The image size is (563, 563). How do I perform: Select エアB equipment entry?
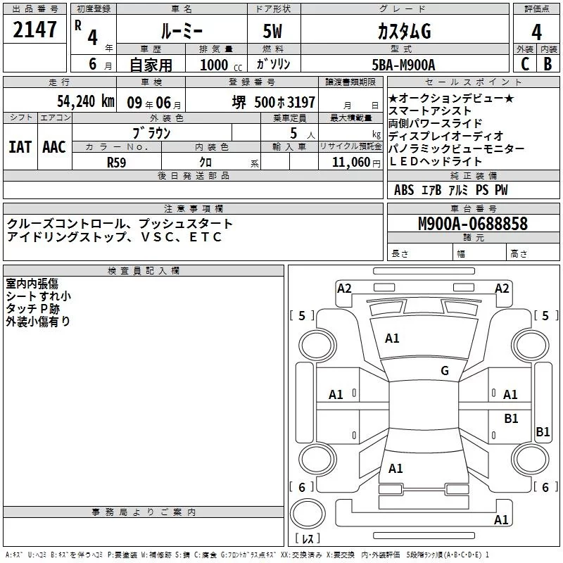431,190
